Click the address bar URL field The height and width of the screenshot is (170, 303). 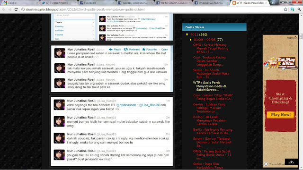point(151,9)
